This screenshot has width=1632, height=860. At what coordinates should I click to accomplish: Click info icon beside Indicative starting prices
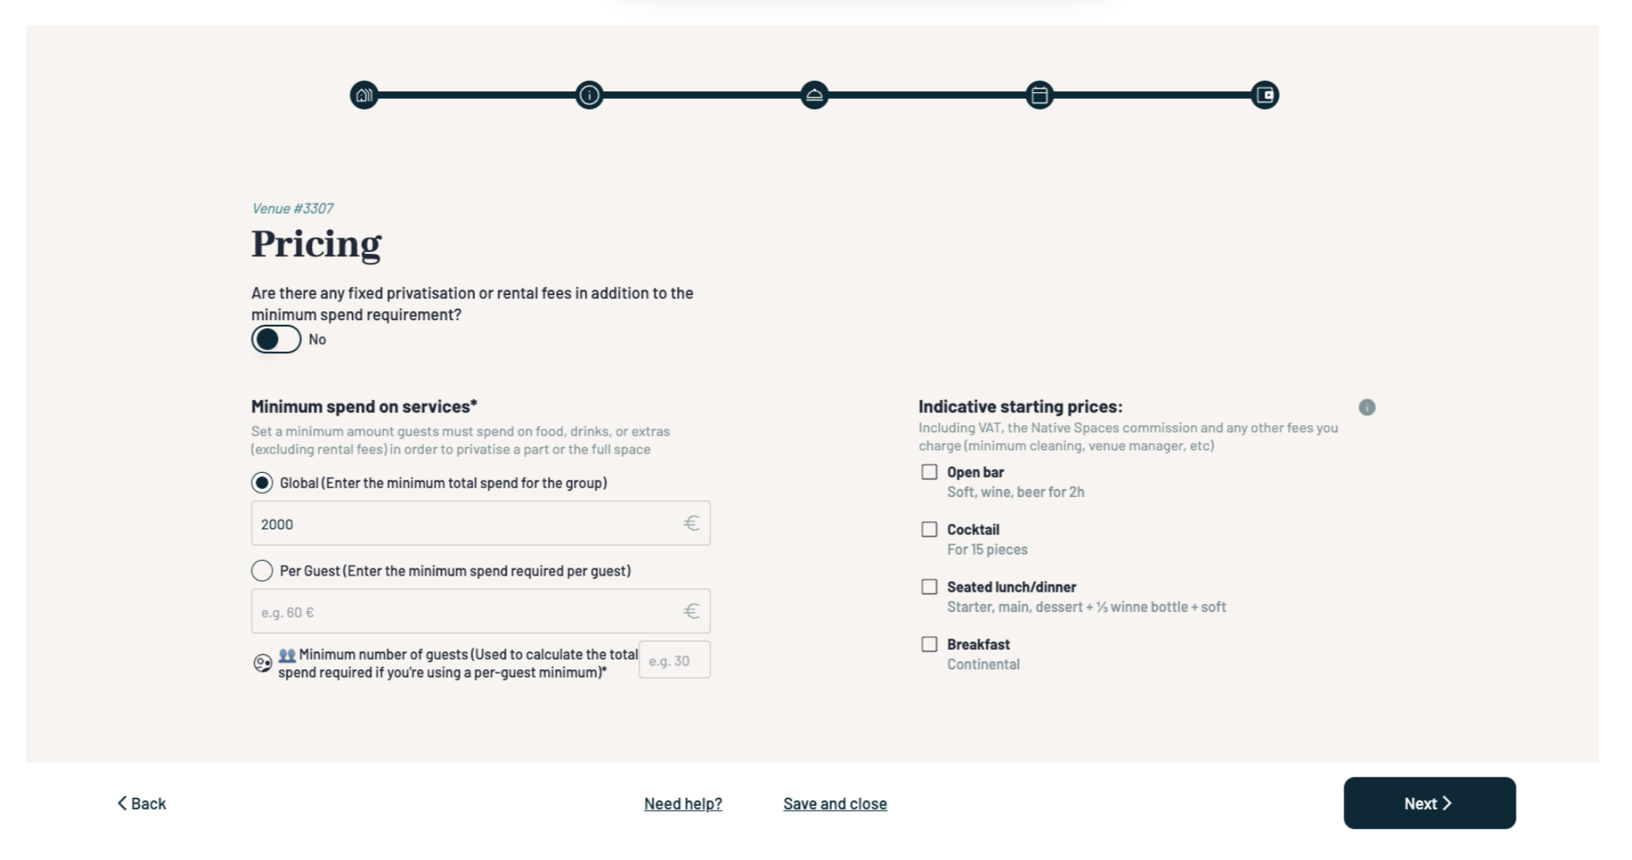[1367, 407]
